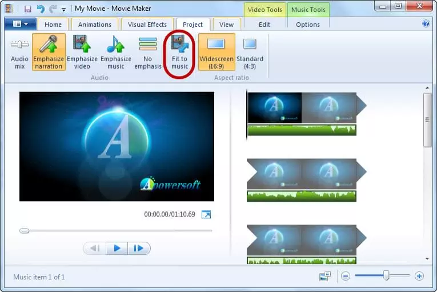The height and width of the screenshot is (292, 437).
Task: Click Fit to music
Action: (x=179, y=52)
